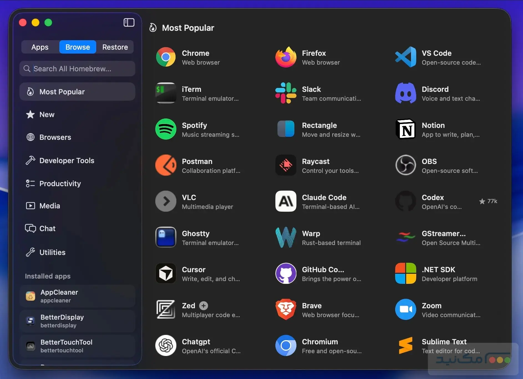Add Zed with the plus button
The height and width of the screenshot is (379, 523).
click(204, 306)
